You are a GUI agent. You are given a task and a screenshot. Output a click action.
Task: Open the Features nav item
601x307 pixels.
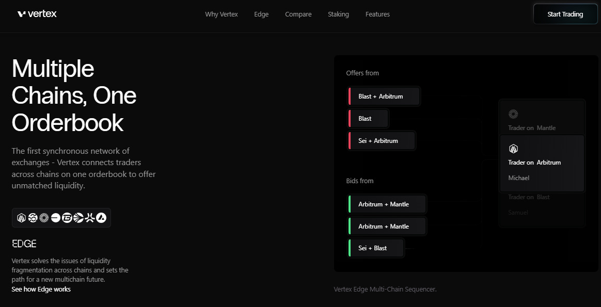point(377,14)
